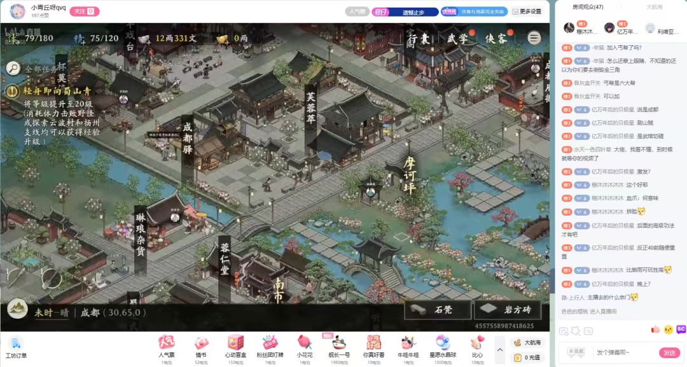Click the magnifier 全部任务 quest search icon
This screenshot has width=687, height=367.
point(13,68)
